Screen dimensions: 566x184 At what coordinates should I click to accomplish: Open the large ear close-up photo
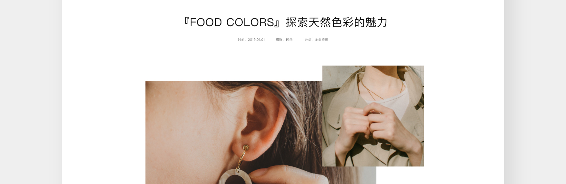click(234, 133)
